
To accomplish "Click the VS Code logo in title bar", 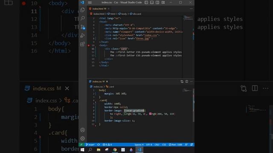I will click(82, 3).
